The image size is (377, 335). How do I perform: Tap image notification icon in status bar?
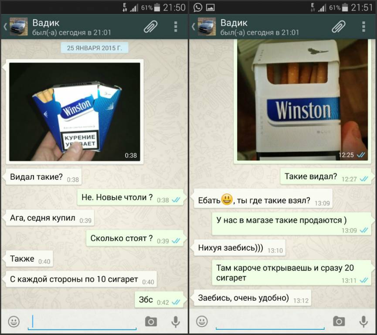[x=210, y=7]
